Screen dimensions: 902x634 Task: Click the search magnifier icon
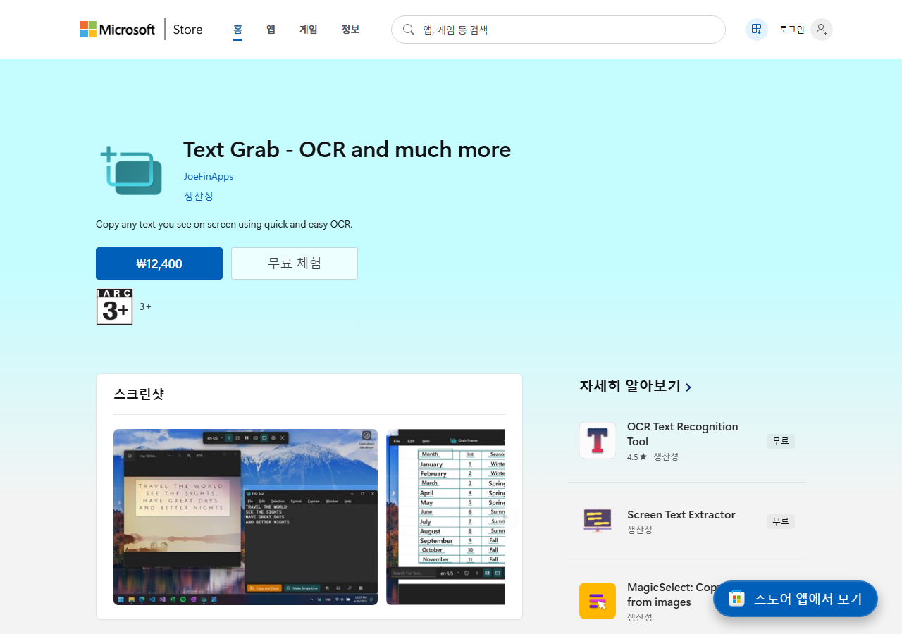click(408, 30)
